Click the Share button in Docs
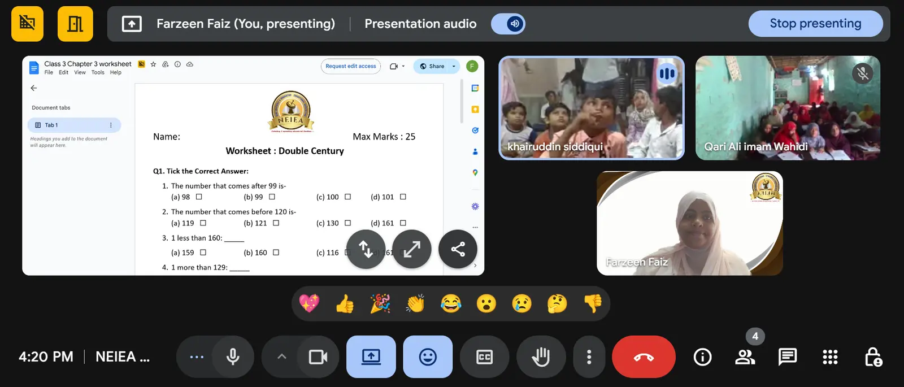This screenshot has height=387, width=904. pos(433,66)
